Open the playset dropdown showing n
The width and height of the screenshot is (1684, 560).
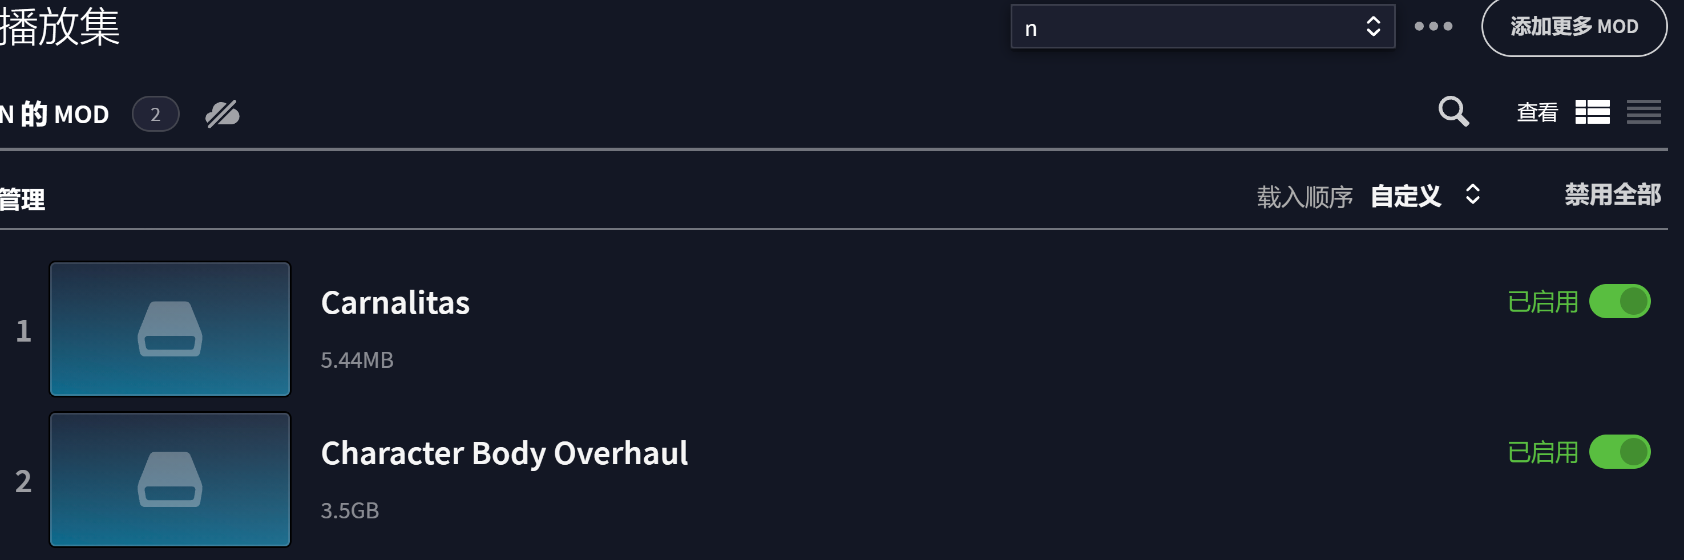(x=1202, y=26)
